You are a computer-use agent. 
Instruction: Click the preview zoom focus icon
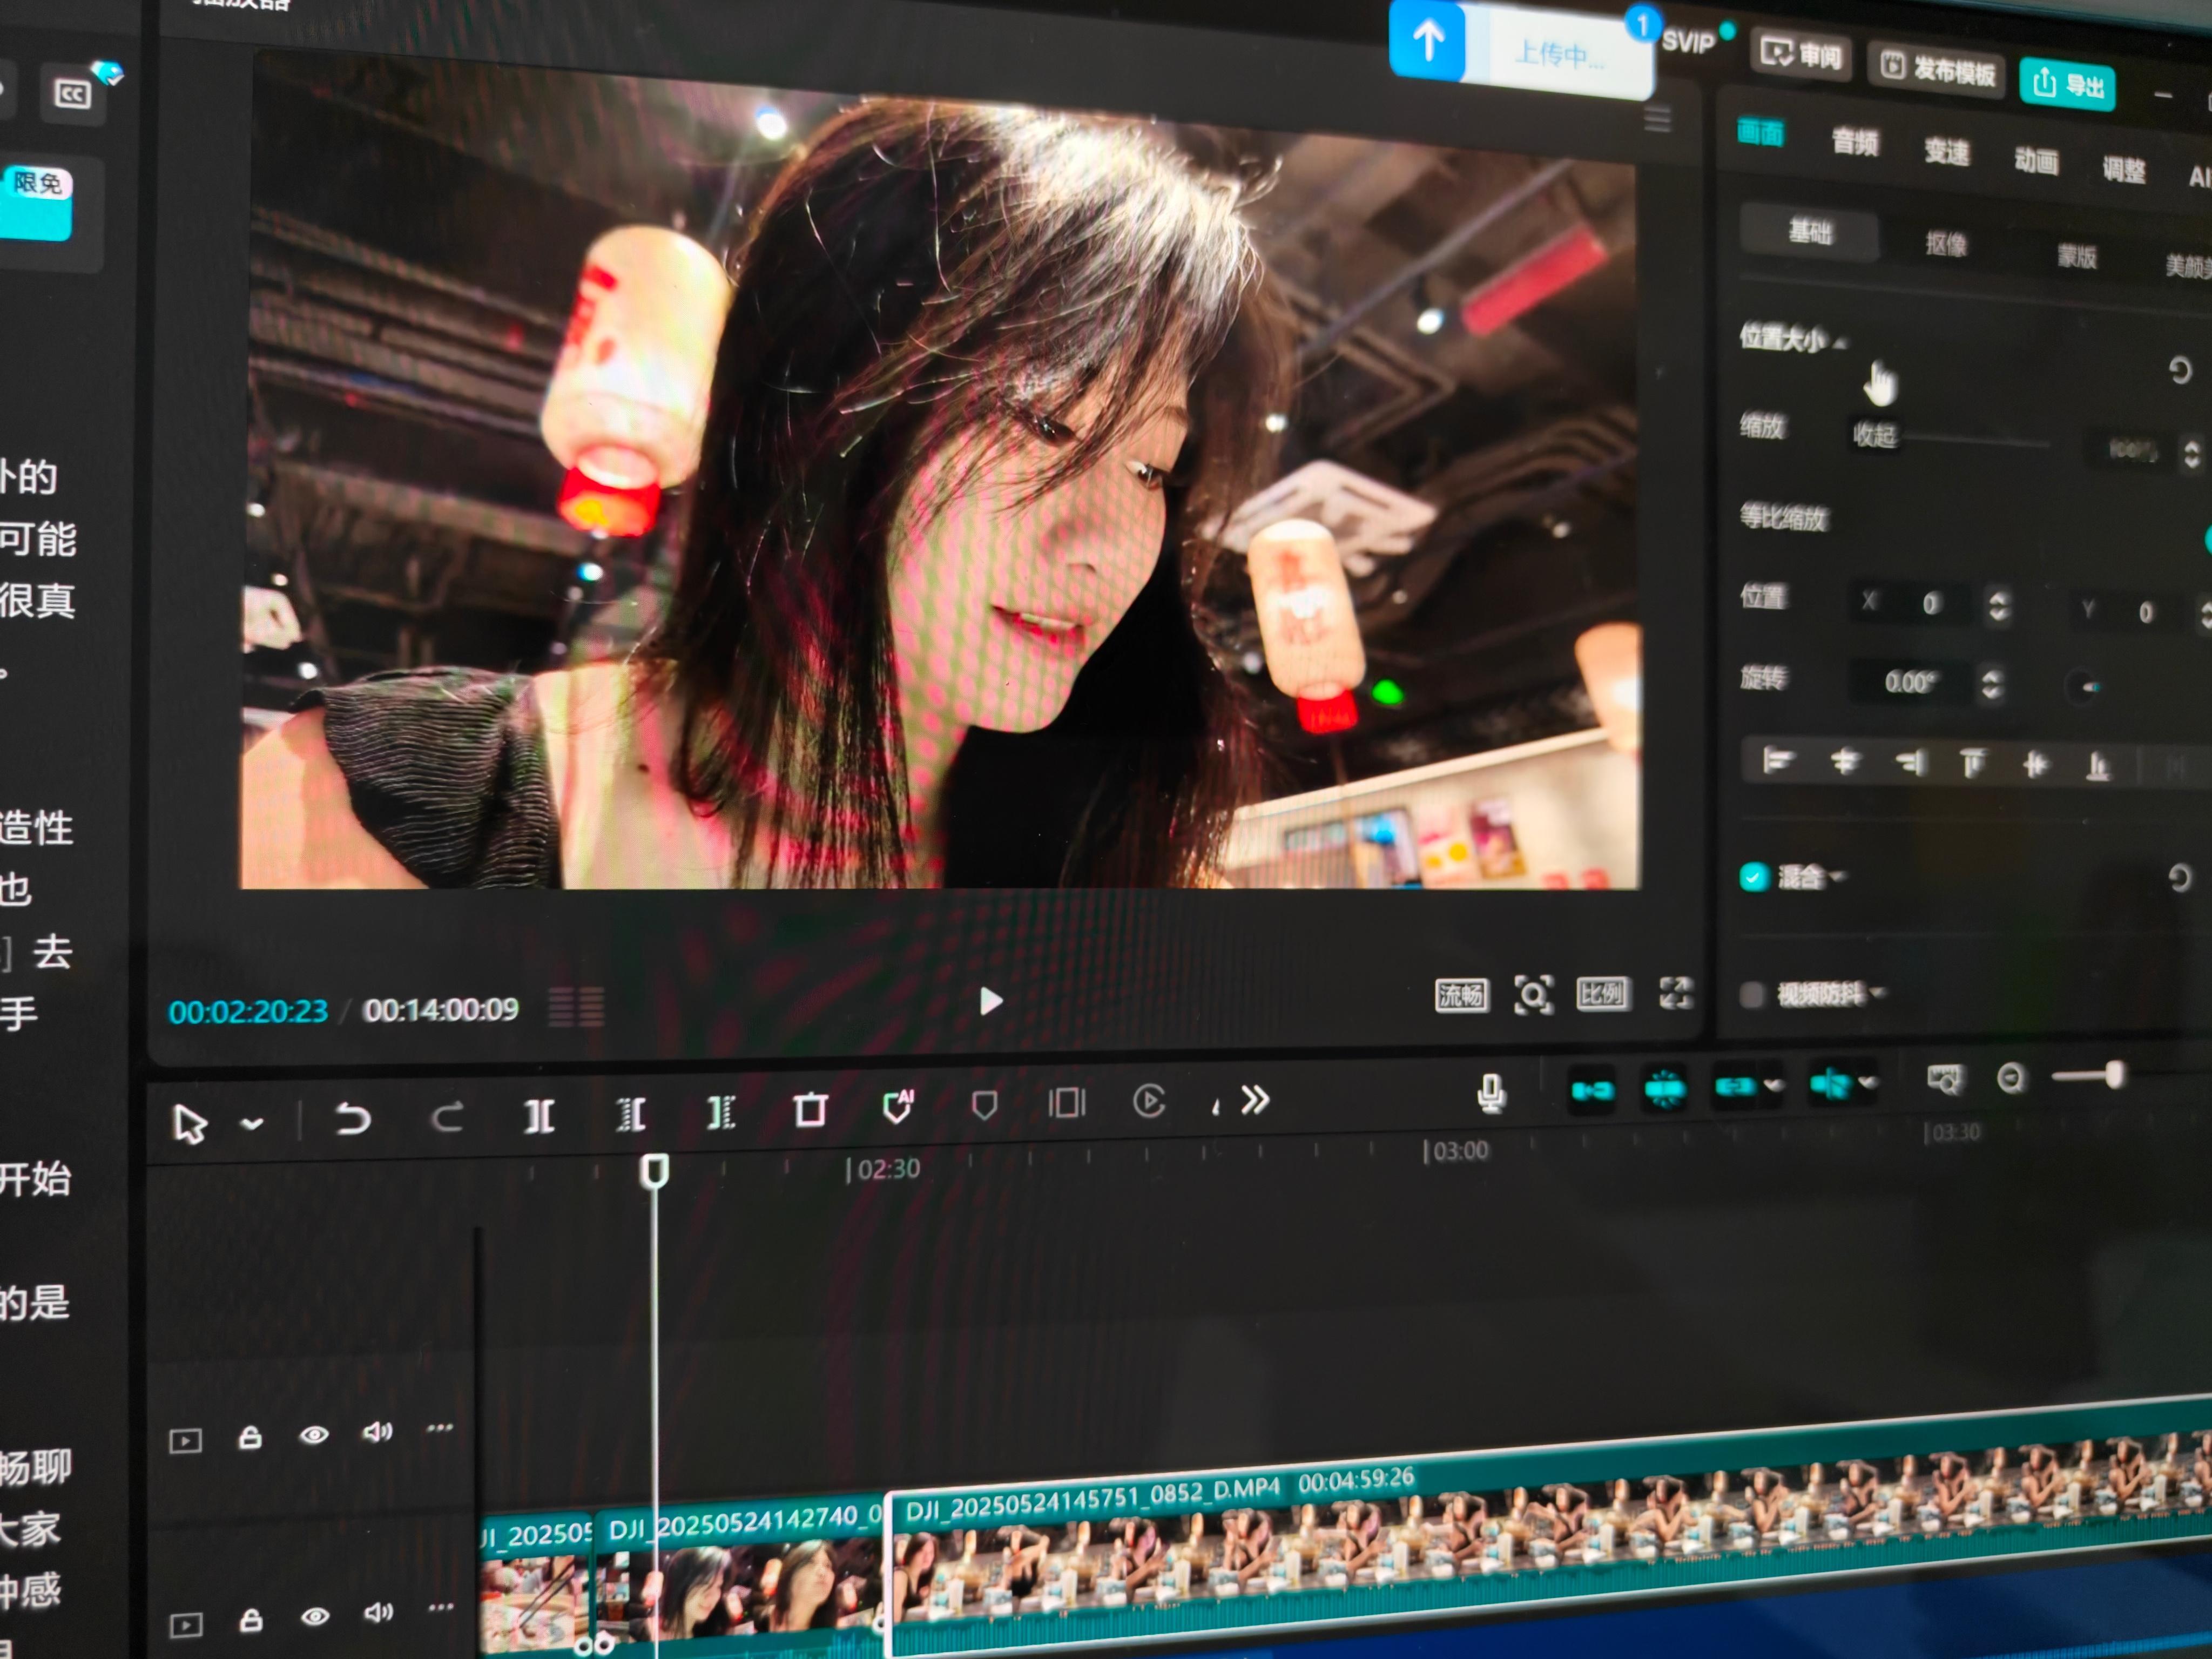1533,995
